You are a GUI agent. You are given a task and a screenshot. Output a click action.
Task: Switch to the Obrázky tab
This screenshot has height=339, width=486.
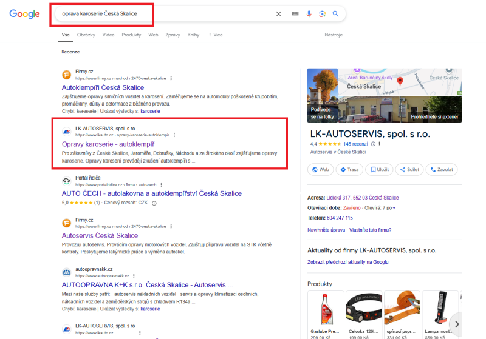click(86, 35)
